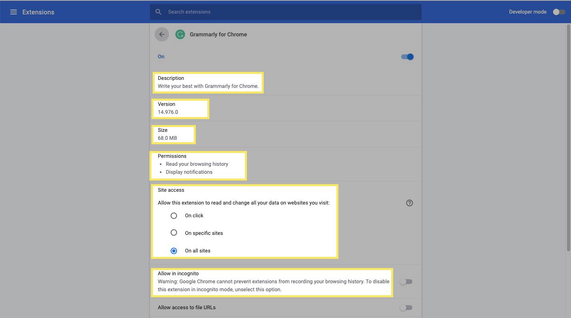The image size is (571, 318).
Task: Select the On click radio option
Action: coord(174,216)
